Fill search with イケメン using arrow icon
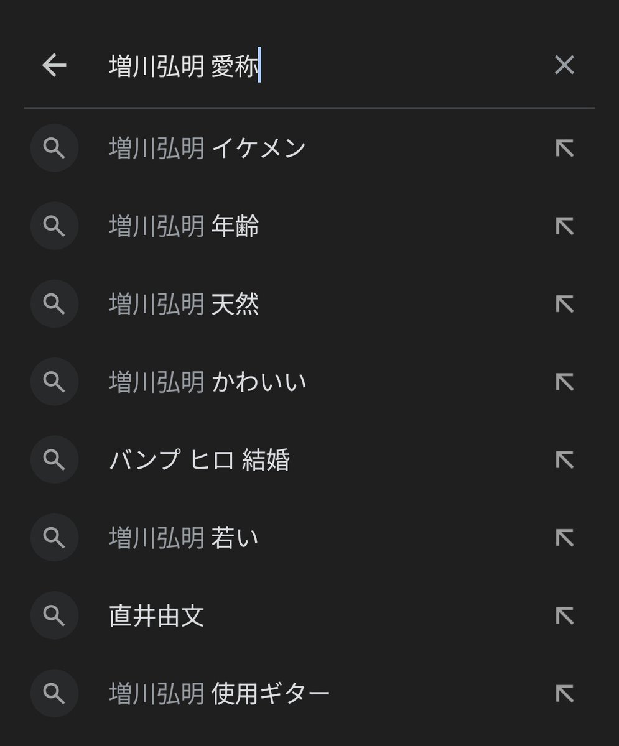The height and width of the screenshot is (746, 619). 564,148
